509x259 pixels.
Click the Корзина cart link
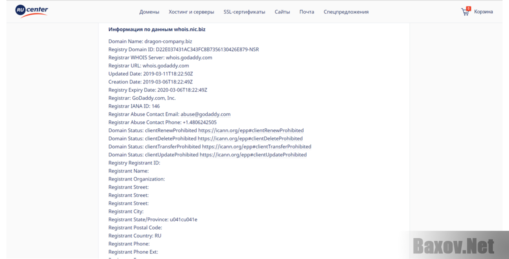[483, 11]
